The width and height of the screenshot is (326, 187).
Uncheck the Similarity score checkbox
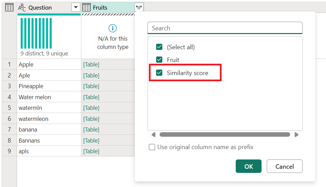pyautogui.click(x=159, y=73)
